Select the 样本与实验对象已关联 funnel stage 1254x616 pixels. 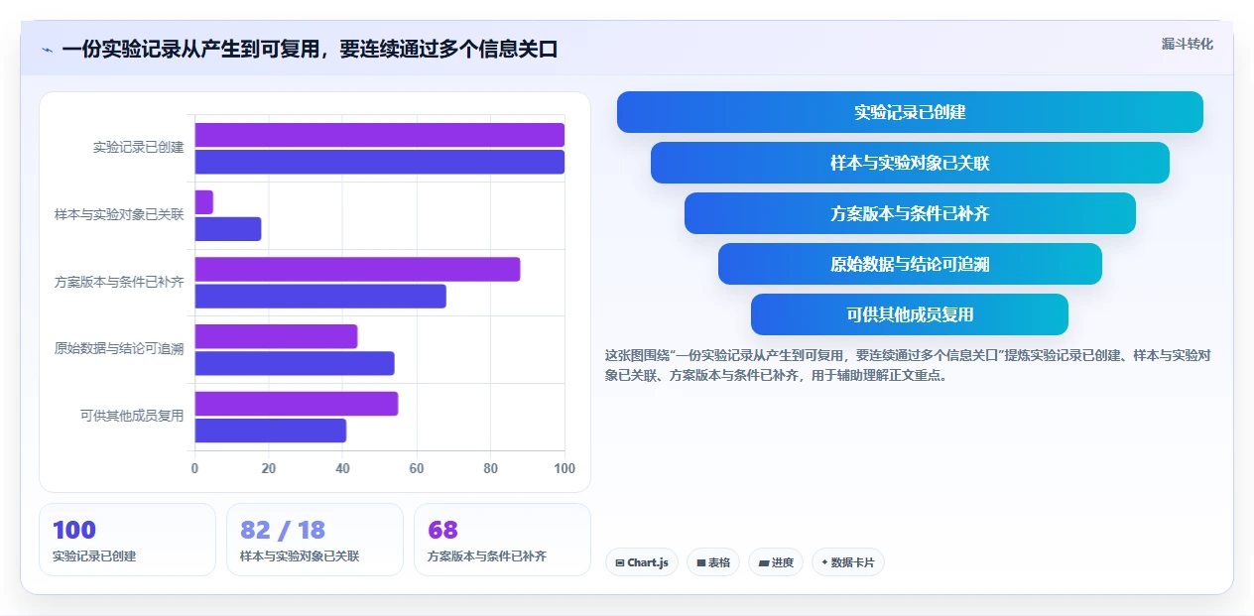pos(910,163)
